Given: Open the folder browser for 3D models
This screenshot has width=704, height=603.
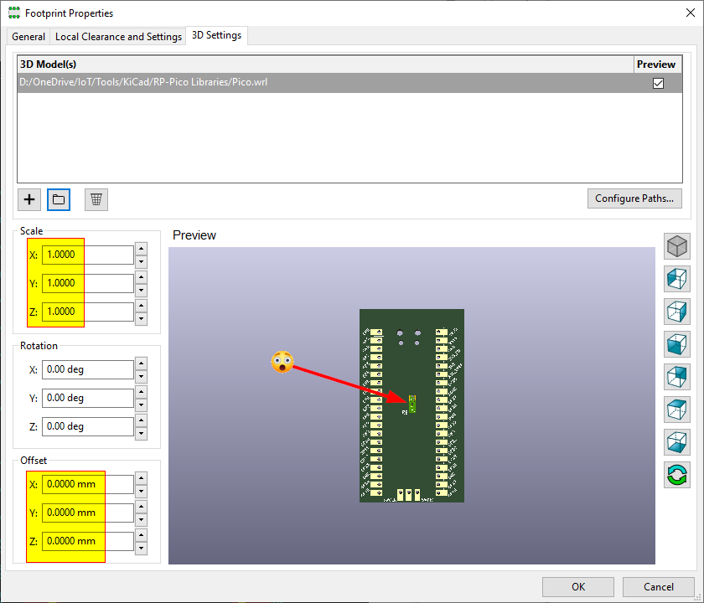Looking at the screenshot, I should (58, 199).
